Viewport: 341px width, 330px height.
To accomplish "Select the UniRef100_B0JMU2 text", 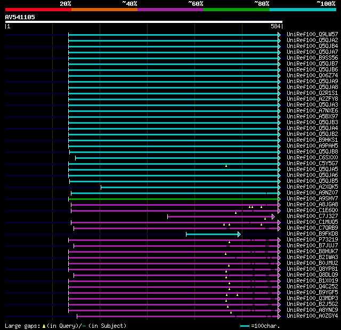I will click(312, 263).
